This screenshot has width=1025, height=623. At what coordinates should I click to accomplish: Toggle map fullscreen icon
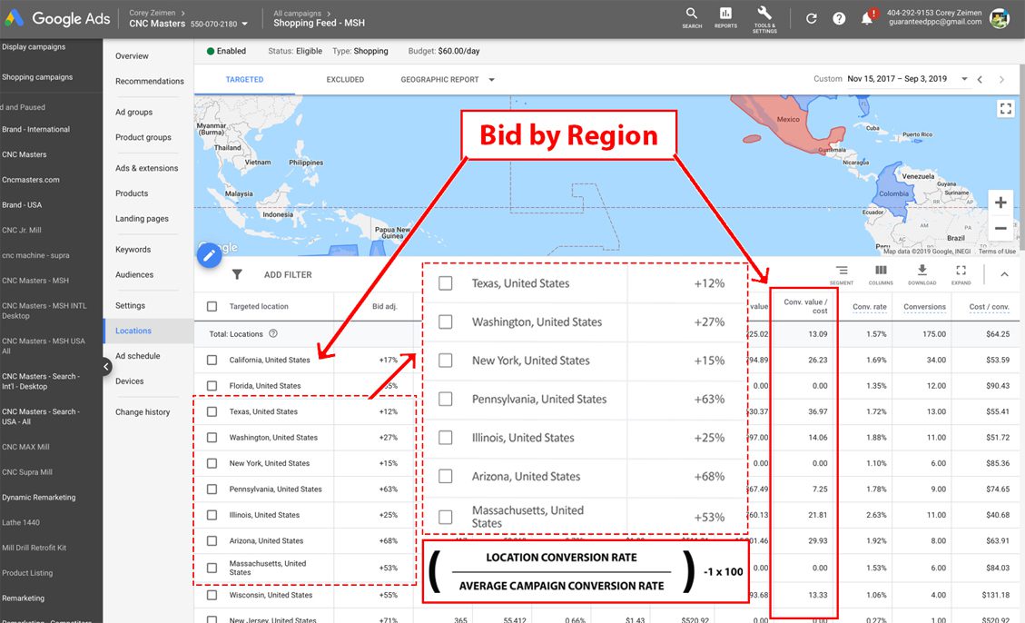[x=1005, y=108]
